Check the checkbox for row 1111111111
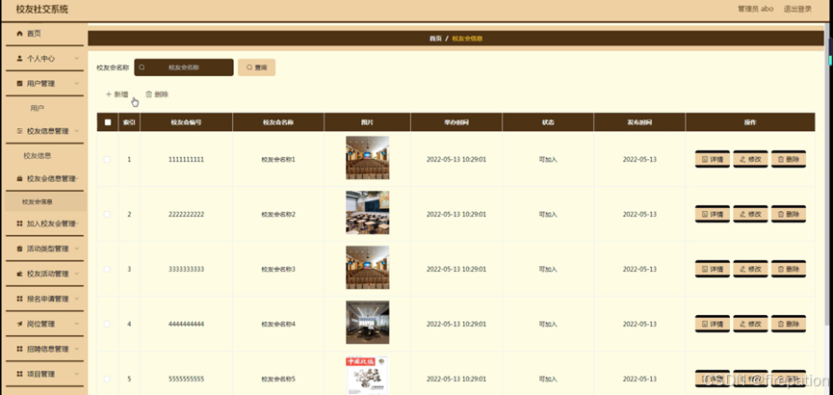The height and width of the screenshot is (395, 833). (x=107, y=160)
